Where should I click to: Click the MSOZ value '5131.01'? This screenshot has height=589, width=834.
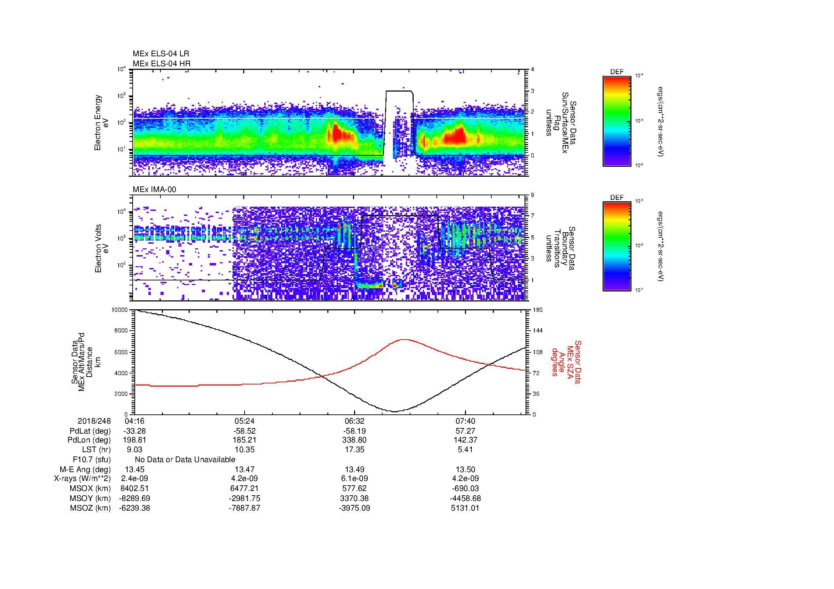(465, 508)
